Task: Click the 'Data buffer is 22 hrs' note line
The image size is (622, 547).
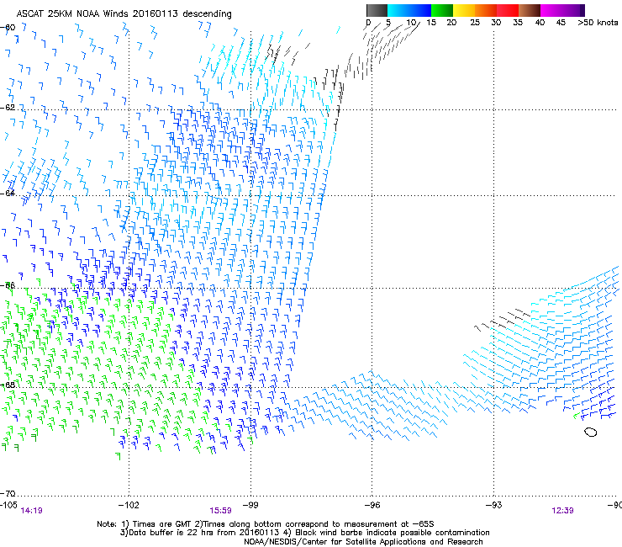Action: 304,533
